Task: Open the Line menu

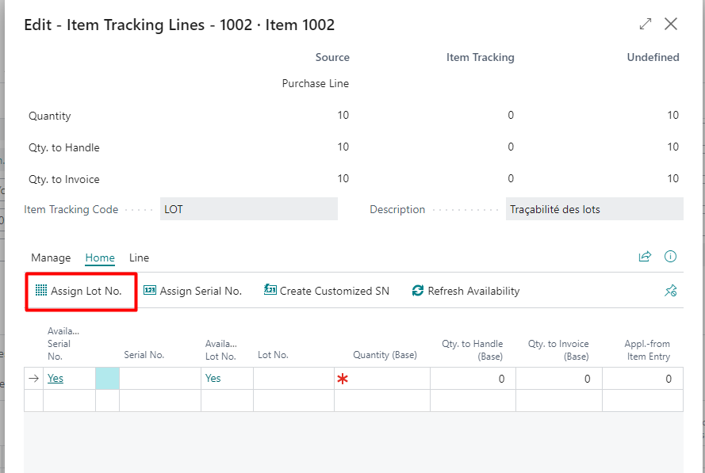Action: click(139, 257)
